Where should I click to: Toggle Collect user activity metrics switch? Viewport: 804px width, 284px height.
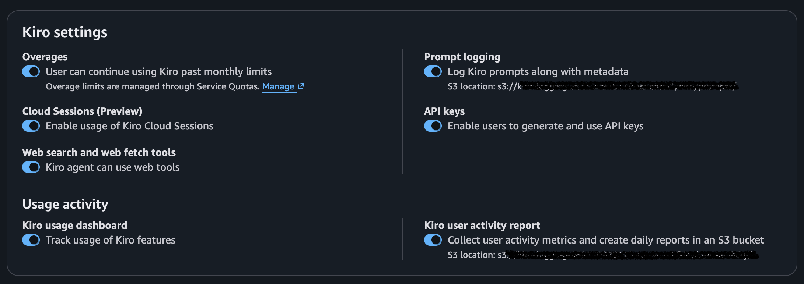pos(433,240)
